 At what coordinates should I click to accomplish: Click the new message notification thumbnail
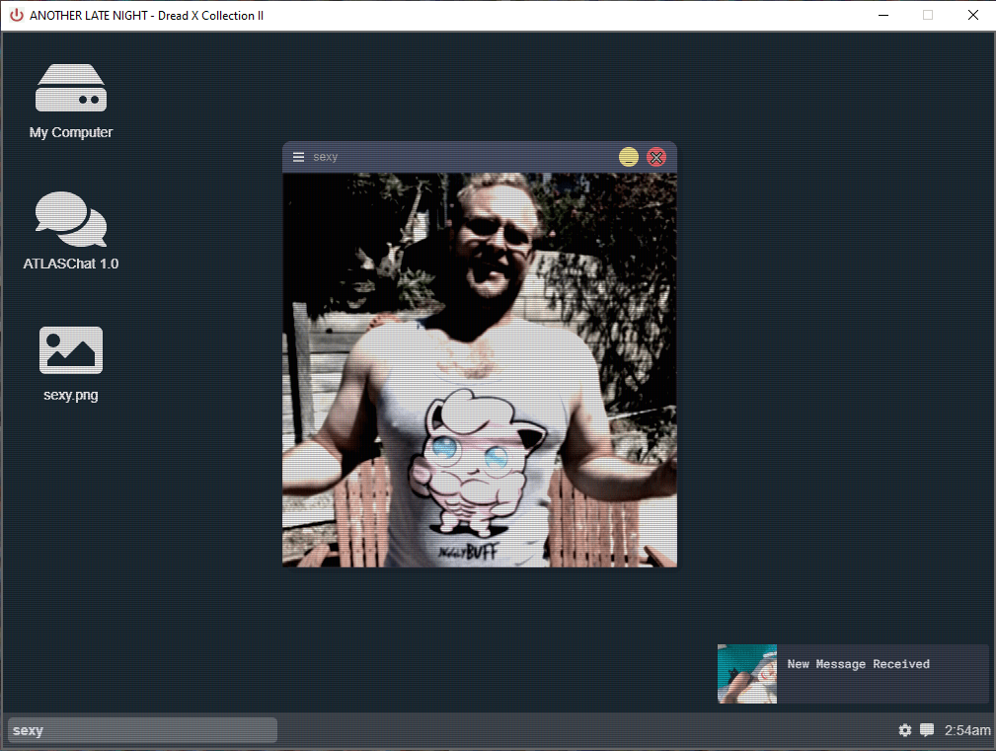tap(747, 674)
